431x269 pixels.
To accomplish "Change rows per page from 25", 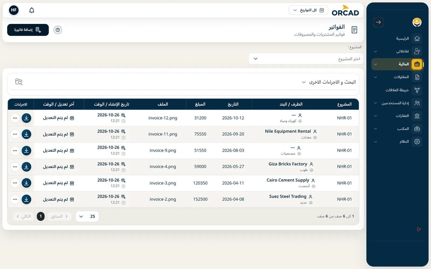I will pyautogui.click(x=87, y=216).
